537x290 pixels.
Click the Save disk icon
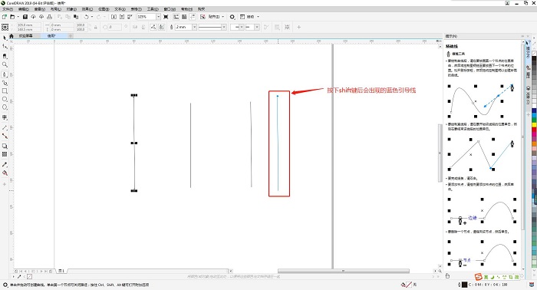(x=25, y=16)
